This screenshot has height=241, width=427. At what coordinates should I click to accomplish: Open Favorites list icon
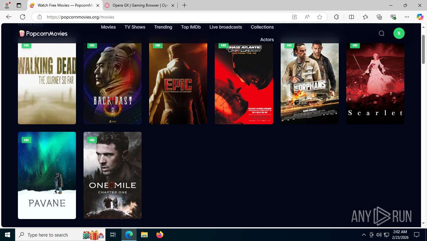365,17
